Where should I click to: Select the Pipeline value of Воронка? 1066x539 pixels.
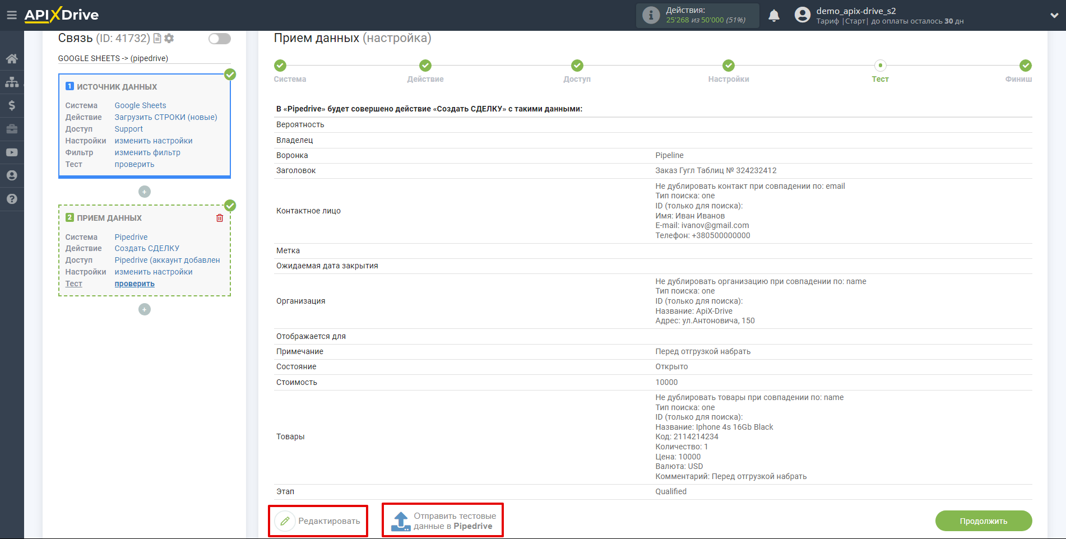pyautogui.click(x=669, y=155)
